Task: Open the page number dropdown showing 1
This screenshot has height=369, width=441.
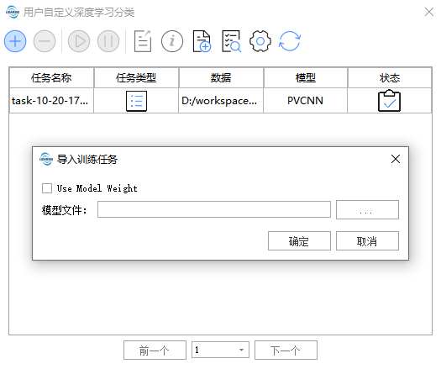Action: pyautogui.click(x=220, y=350)
